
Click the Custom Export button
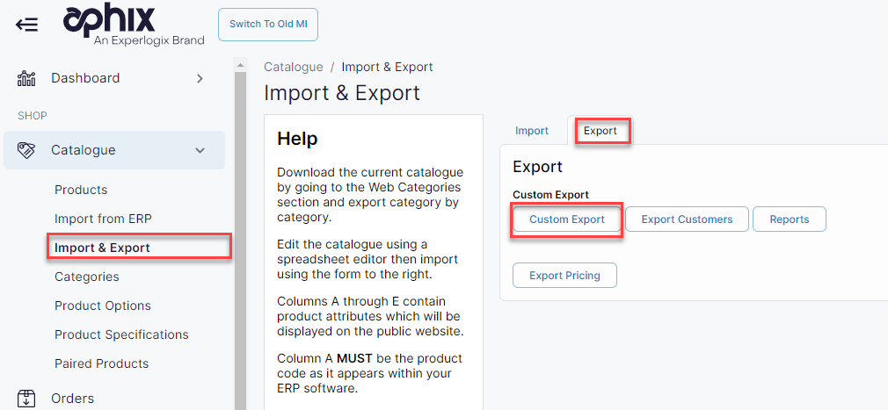567,219
